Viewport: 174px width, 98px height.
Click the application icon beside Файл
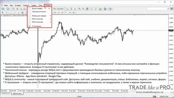coord(2,5)
